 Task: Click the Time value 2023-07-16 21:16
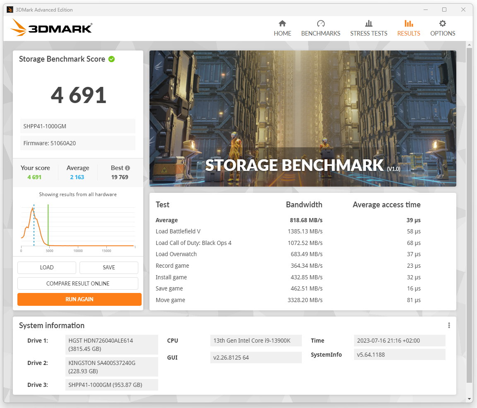click(x=400, y=341)
